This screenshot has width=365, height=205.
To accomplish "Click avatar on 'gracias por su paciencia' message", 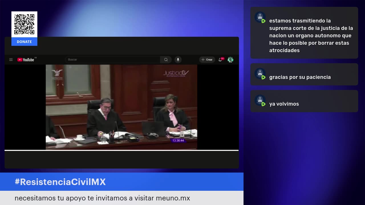I will (260, 74).
